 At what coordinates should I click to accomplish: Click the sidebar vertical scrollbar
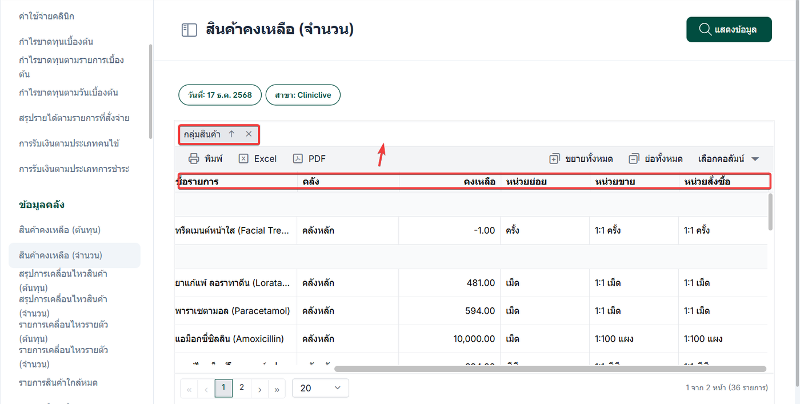[x=151, y=91]
